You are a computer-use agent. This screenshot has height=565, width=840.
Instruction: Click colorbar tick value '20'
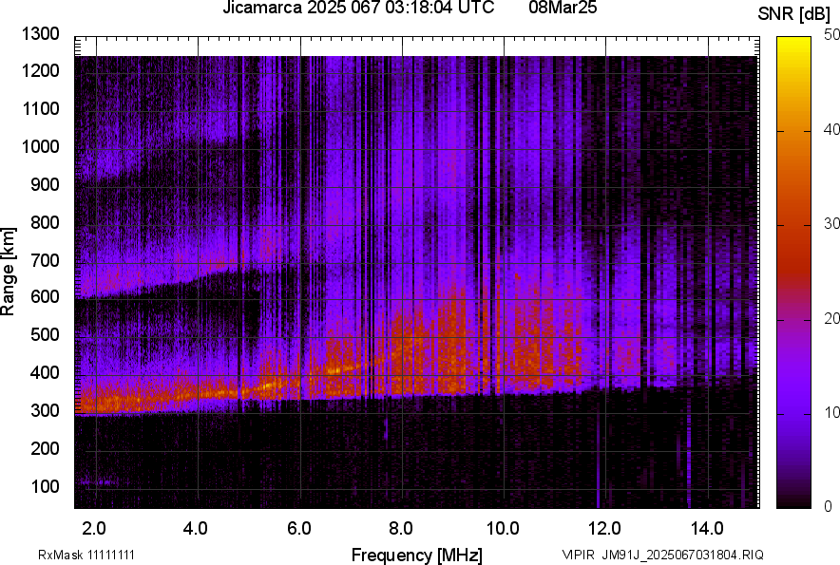click(x=832, y=318)
